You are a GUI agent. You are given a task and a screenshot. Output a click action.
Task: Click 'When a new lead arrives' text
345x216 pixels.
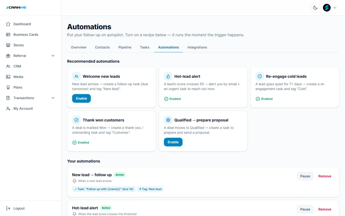pos(95,181)
